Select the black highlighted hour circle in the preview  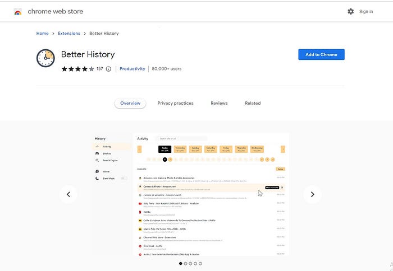pos(164,160)
